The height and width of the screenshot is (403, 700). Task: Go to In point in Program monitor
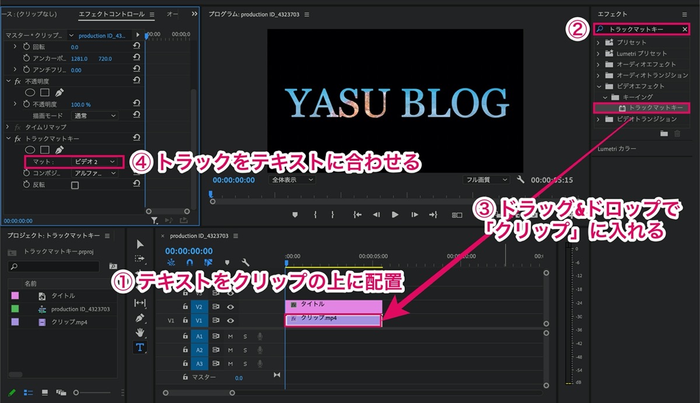point(357,215)
